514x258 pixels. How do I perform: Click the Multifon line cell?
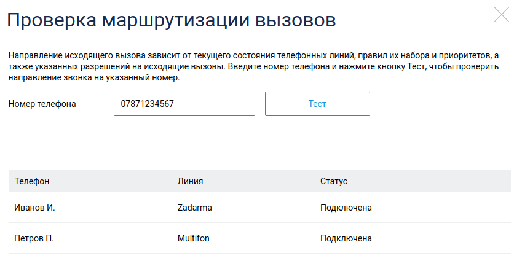[x=194, y=238]
